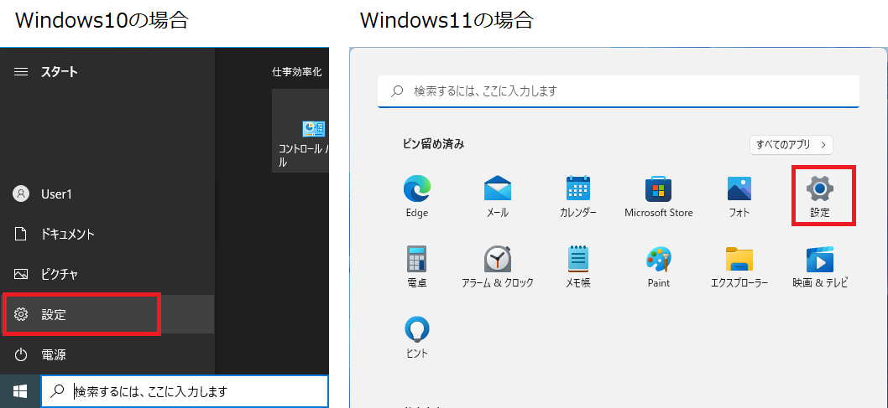Open the コントロール パネル tile

[x=300, y=131]
